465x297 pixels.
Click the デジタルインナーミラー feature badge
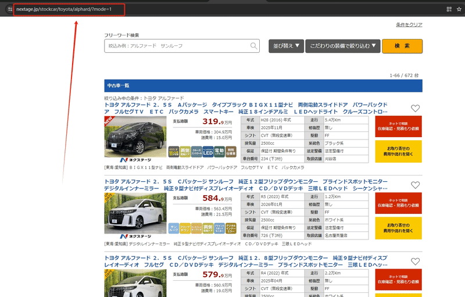pos(231,228)
